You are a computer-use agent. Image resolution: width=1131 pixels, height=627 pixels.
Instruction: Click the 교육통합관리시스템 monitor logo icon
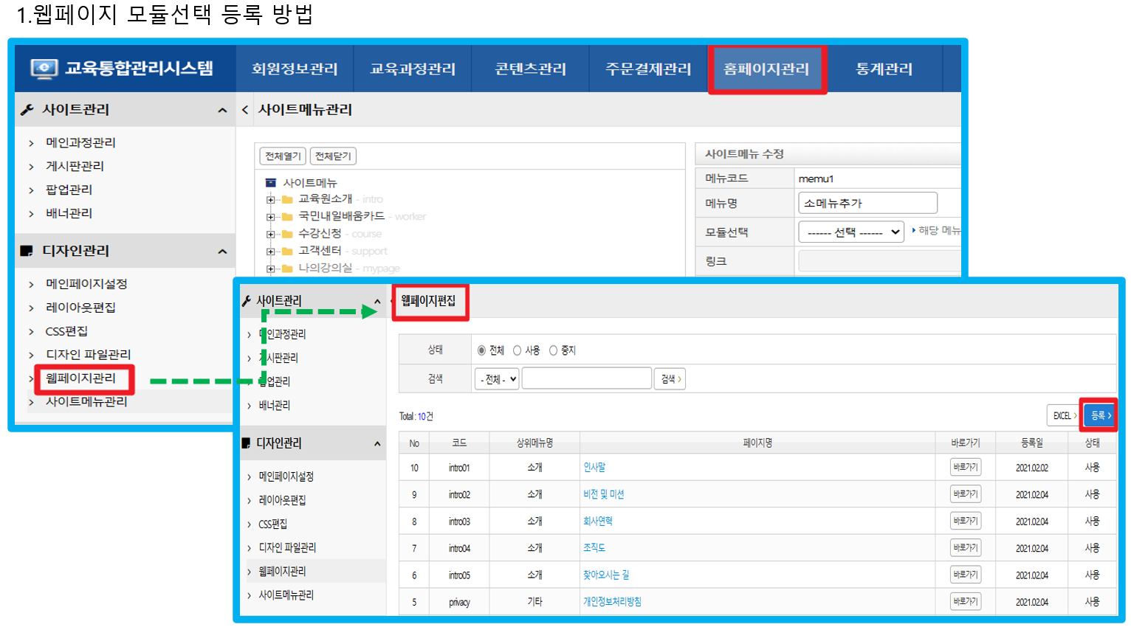44,69
